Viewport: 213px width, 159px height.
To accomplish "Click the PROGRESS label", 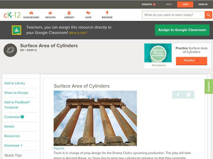I will point(159,65).
